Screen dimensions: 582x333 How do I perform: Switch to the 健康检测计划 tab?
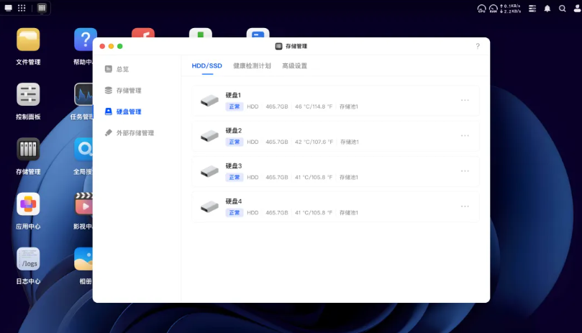pos(252,65)
